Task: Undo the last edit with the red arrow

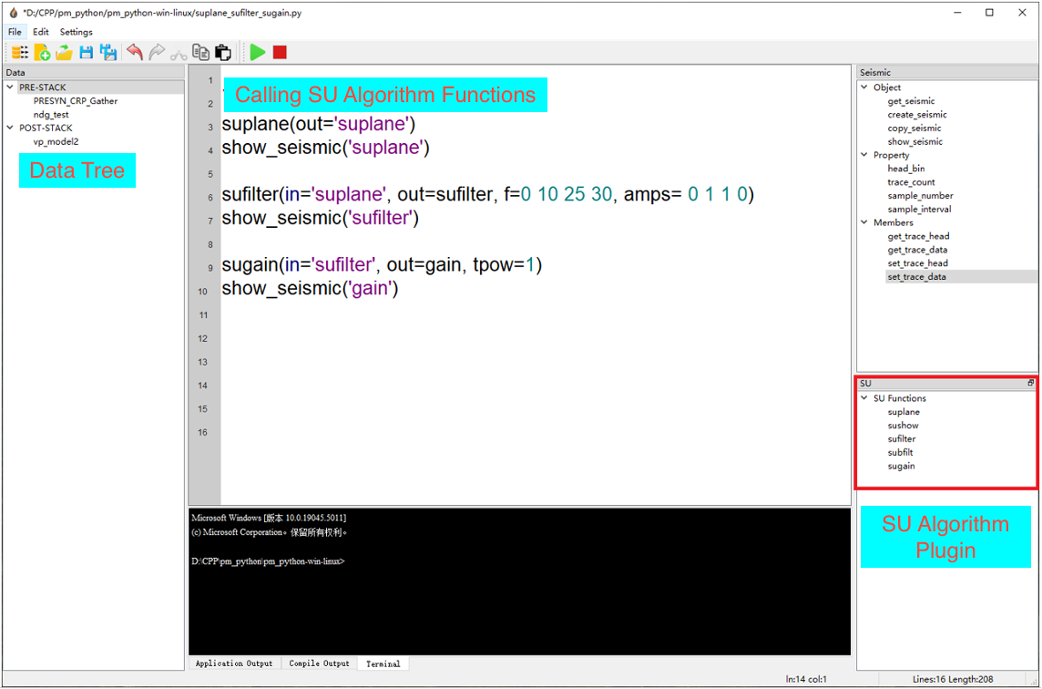Action: click(x=135, y=52)
